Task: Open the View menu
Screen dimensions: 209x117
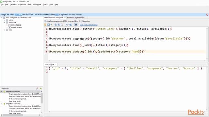Action: (x=51, y=5)
